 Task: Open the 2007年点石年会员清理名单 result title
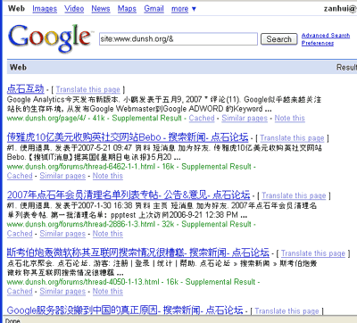pos(129,195)
